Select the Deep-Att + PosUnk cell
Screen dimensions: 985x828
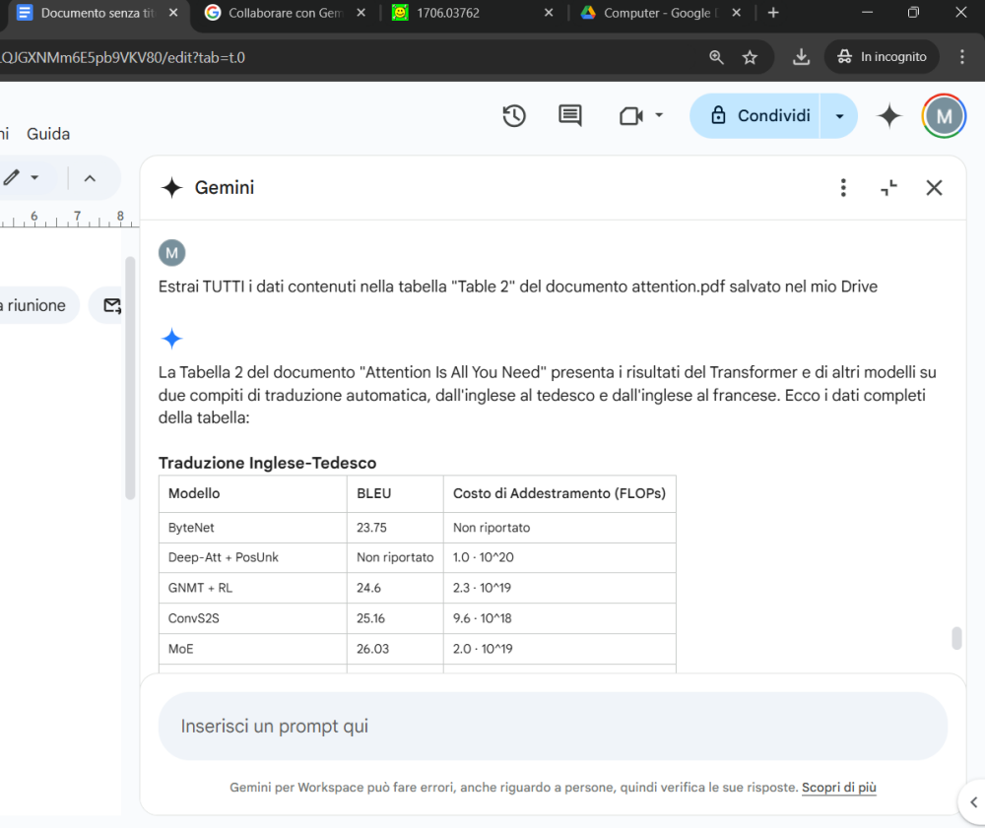(253, 557)
